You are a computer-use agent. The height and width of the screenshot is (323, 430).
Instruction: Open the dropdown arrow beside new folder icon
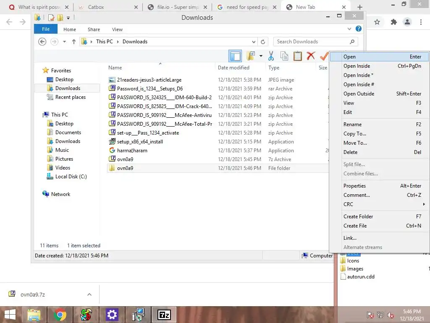coord(261,56)
